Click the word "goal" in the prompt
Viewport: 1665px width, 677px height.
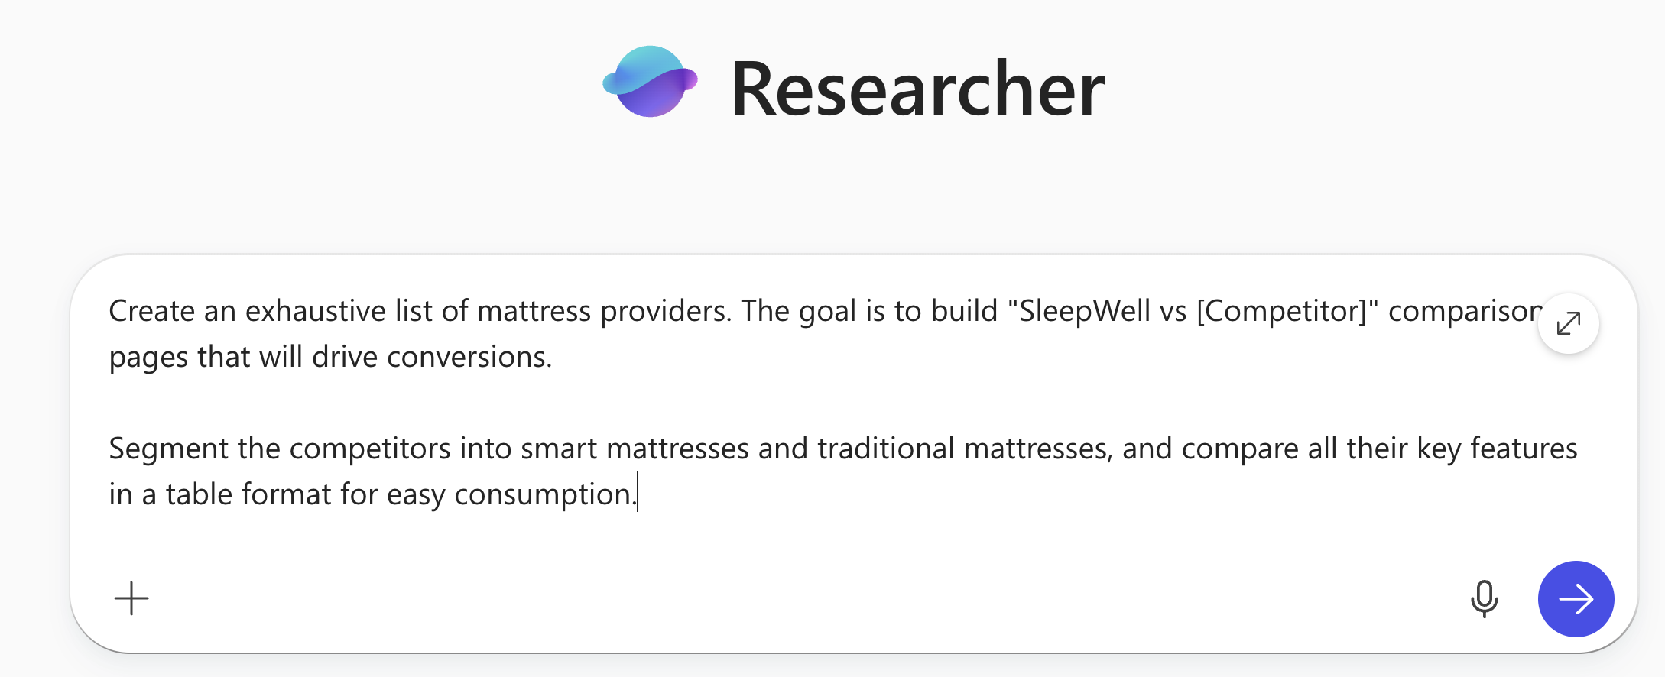point(827,311)
